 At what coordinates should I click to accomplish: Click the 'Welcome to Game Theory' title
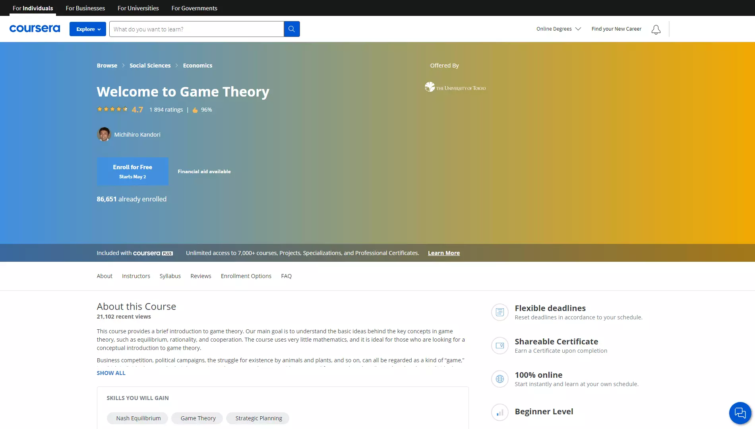(x=183, y=92)
